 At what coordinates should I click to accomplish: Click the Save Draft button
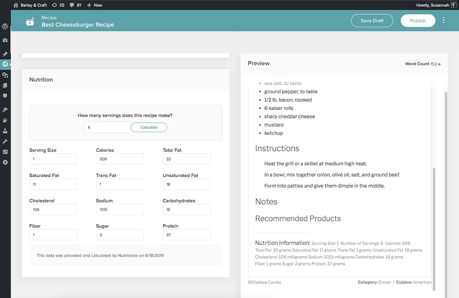(x=372, y=21)
